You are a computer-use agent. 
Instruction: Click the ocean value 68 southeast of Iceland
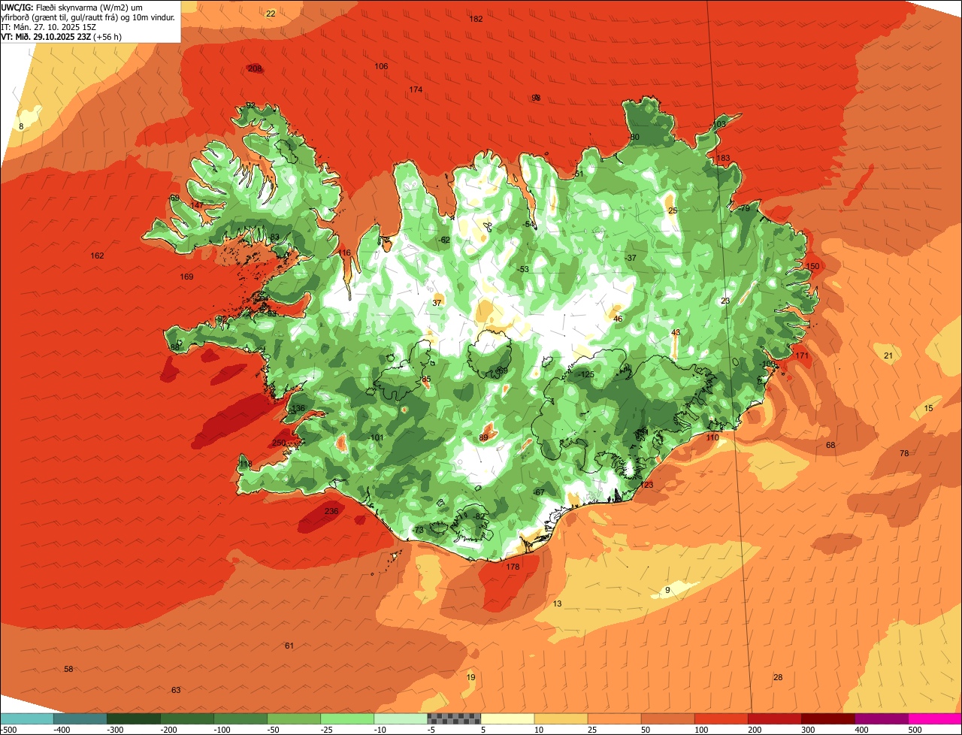point(830,445)
